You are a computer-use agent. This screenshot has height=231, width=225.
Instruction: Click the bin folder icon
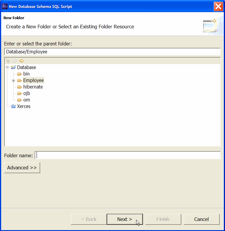(19, 74)
